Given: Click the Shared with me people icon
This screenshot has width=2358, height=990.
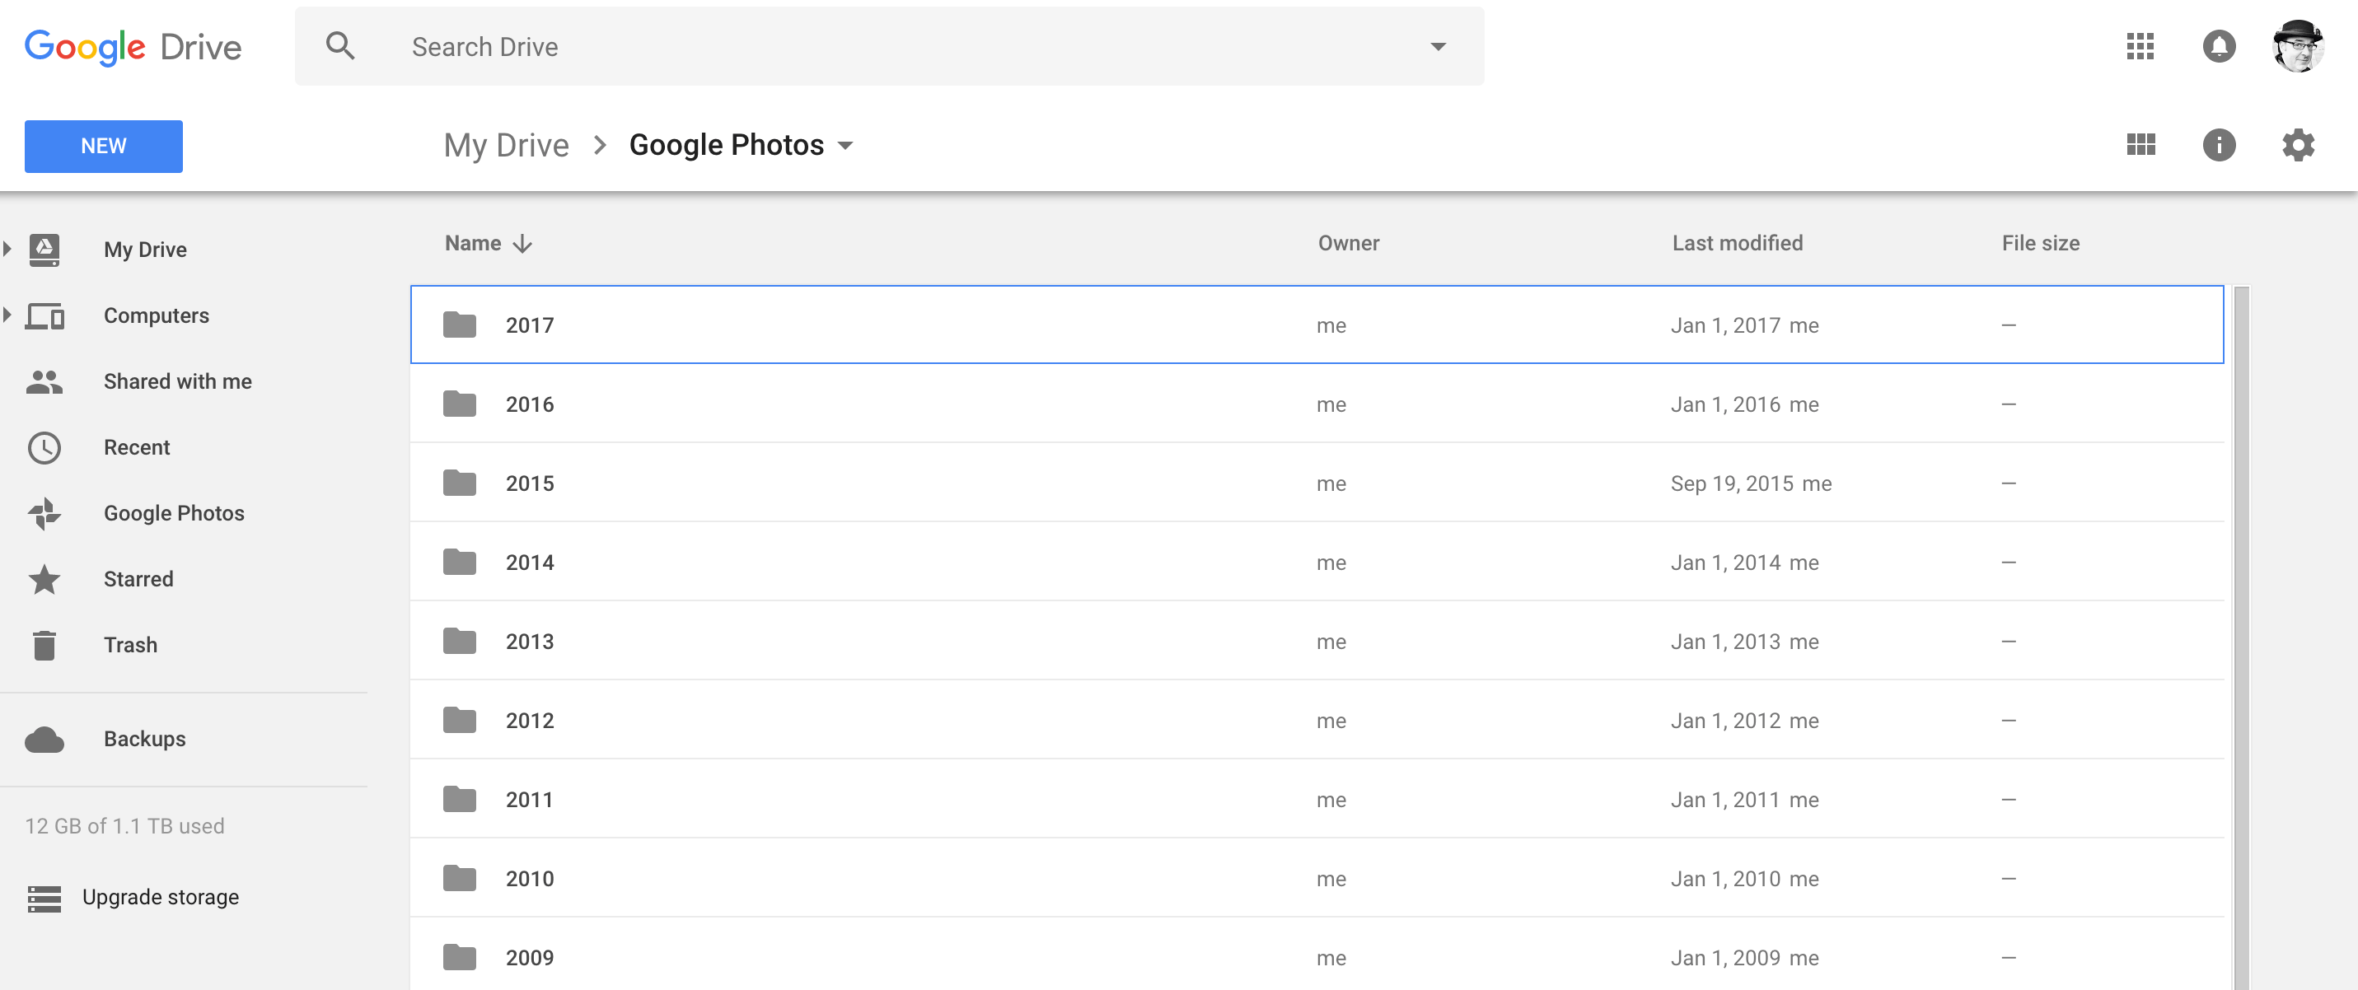Looking at the screenshot, I should point(44,381).
